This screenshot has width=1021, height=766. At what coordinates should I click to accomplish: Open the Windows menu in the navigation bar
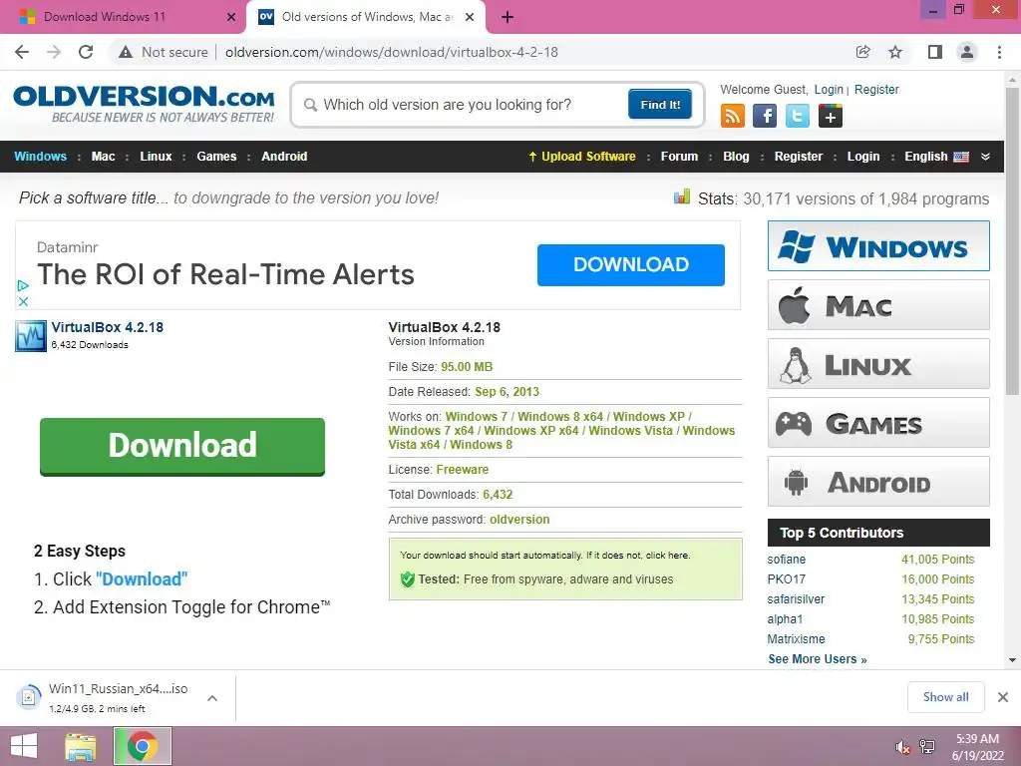40,157
